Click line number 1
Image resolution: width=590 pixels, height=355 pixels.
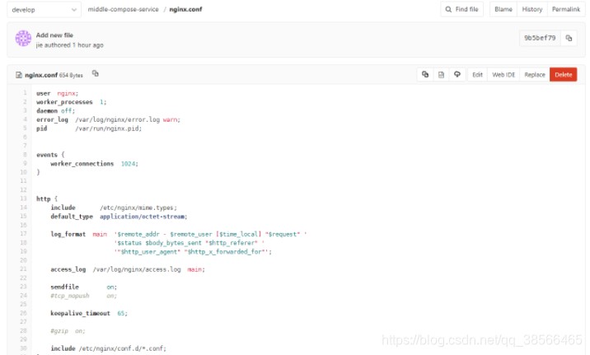coord(25,93)
